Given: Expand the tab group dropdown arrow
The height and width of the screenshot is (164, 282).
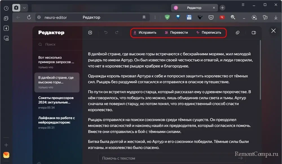Looking at the screenshot, I should click(24, 8).
